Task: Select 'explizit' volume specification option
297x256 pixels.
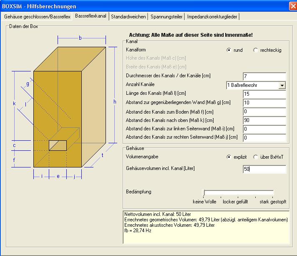Action: (229, 157)
